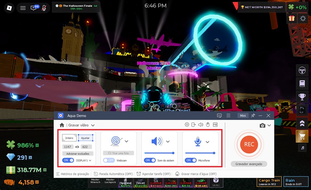311x190 pixels.
Task: Open the hamburger menu in the Roblox top bar
Action: point(23,8)
